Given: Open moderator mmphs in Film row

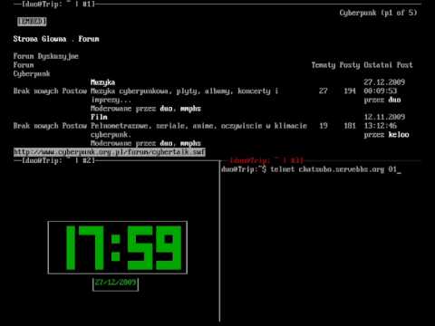Looking at the screenshot, I should (190, 143).
